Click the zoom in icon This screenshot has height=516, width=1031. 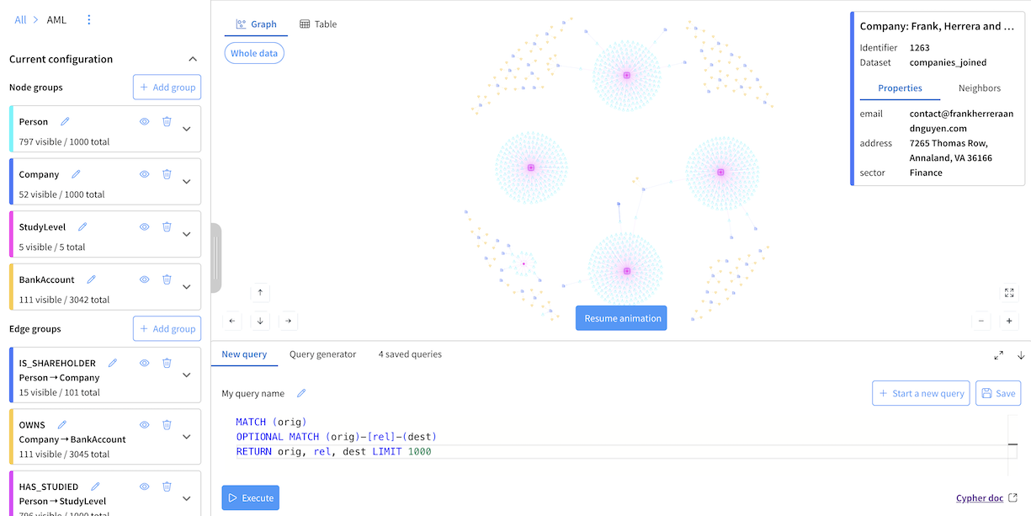click(x=1009, y=322)
